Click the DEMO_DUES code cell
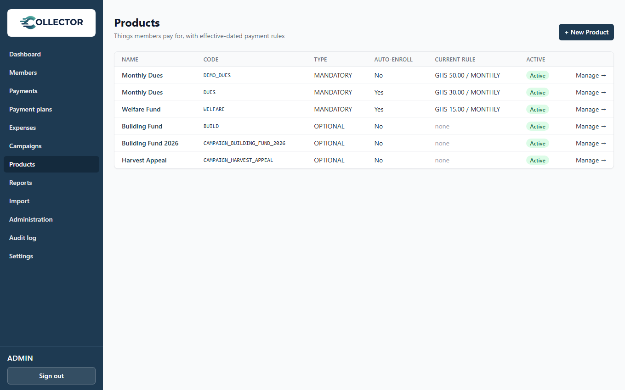The image size is (625, 390). tap(217, 75)
